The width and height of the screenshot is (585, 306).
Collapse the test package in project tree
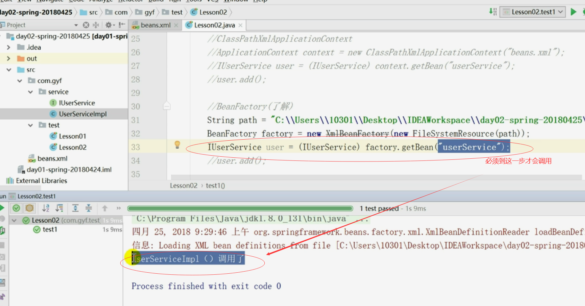pos(31,125)
